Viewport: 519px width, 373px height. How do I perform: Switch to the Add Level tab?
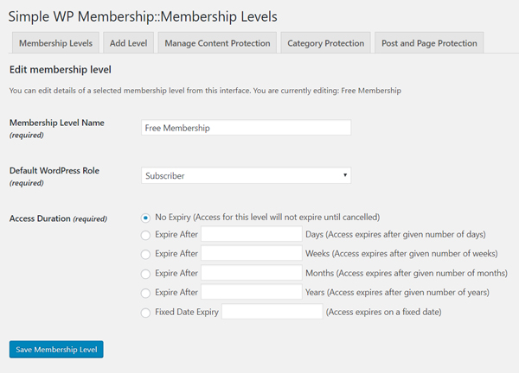tap(128, 43)
